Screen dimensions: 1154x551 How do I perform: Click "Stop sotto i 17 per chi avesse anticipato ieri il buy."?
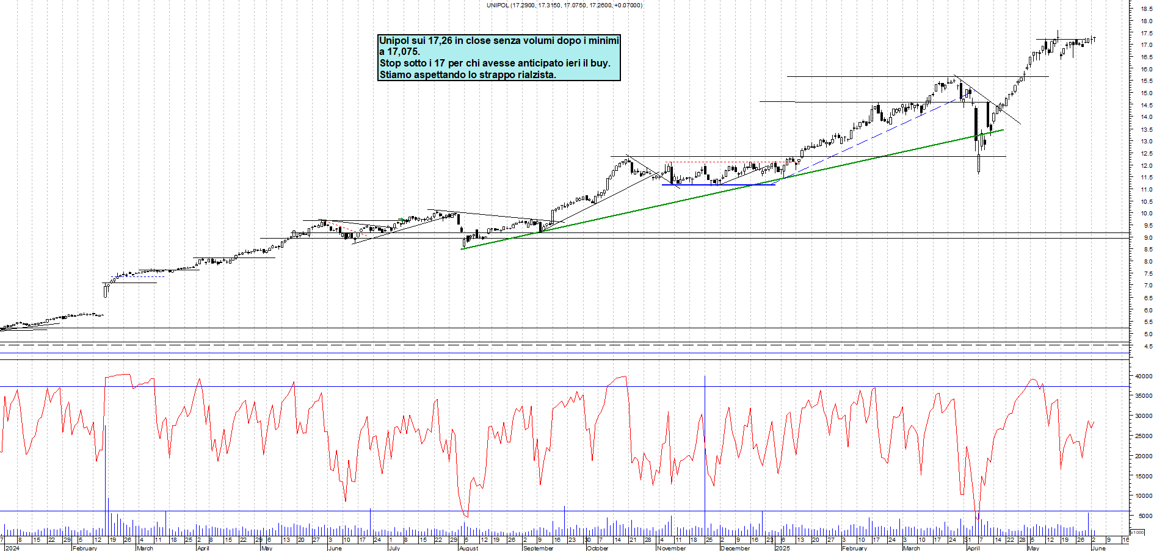click(x=495, y=63)
